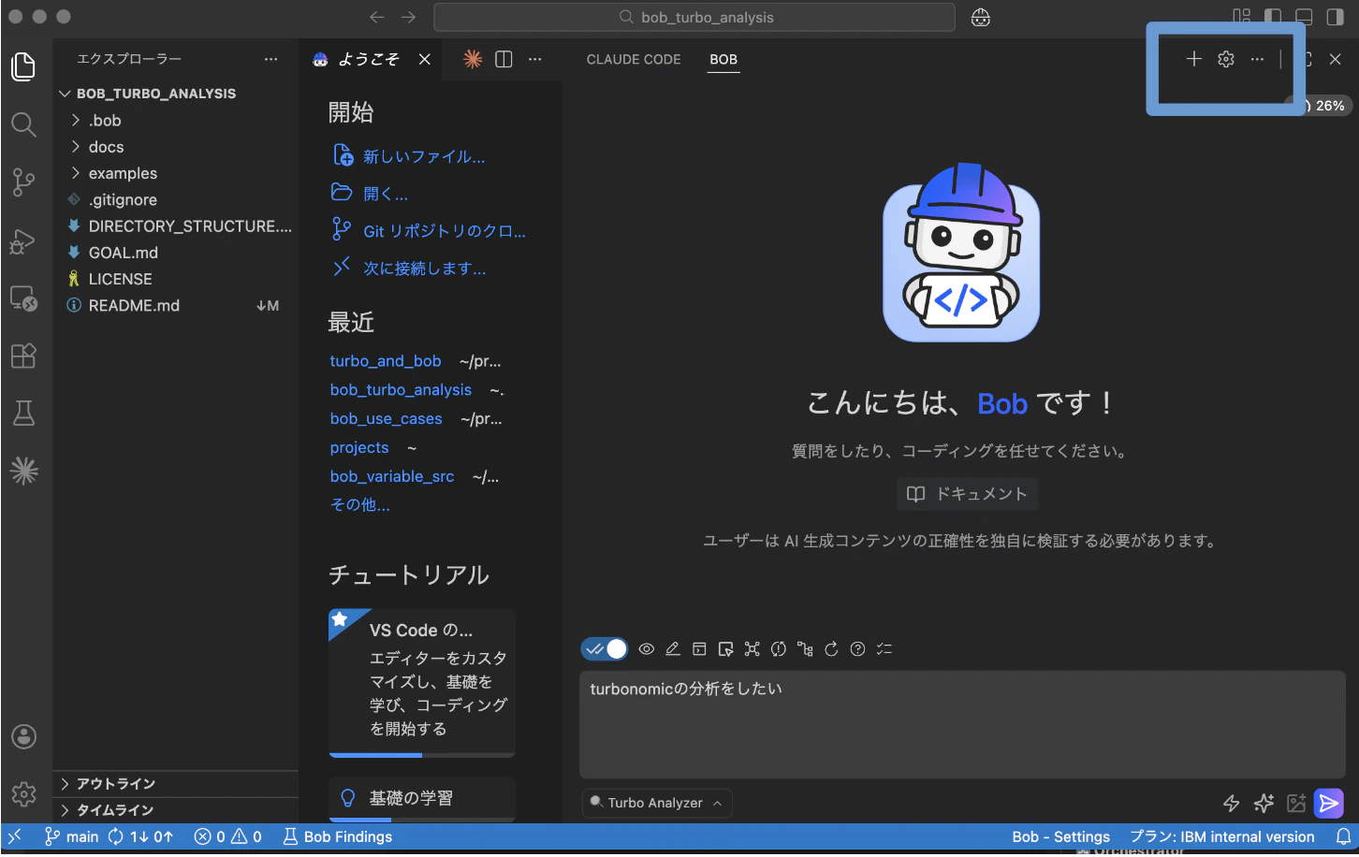Click the orange Claude icon in editor toolbar
This screenshot has height=857, width=1359.
tap(473, 59)
